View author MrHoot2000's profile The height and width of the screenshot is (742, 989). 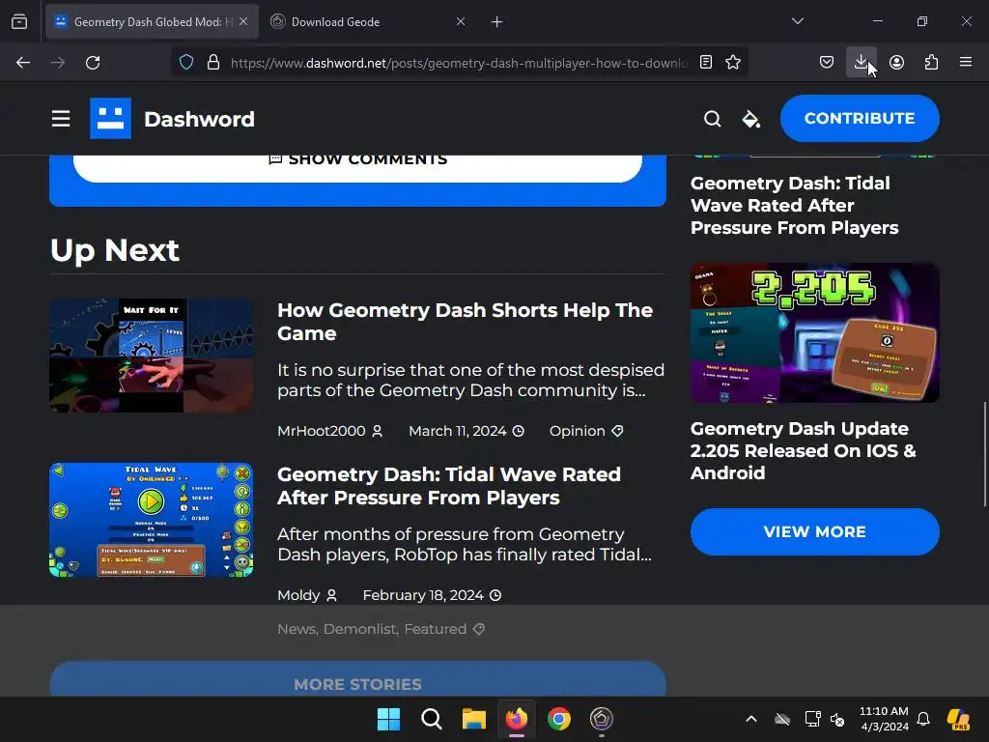(330, 431)
